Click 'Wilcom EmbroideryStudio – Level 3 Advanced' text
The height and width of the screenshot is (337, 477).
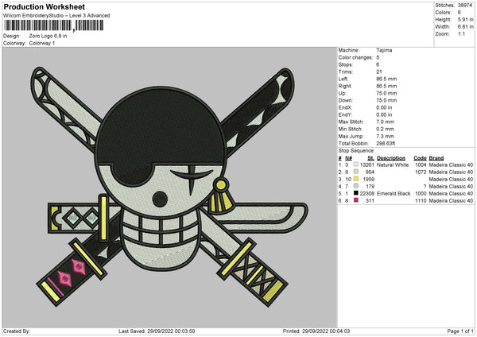[56, 16]
